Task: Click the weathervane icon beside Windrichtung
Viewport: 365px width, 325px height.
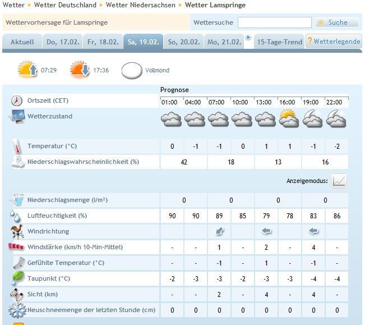Action: pos(17,232)
